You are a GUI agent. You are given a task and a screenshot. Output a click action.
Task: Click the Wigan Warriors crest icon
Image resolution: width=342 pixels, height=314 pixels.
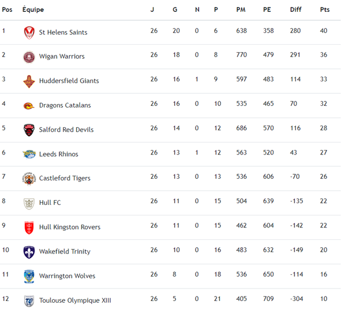[x=29, y=57]
